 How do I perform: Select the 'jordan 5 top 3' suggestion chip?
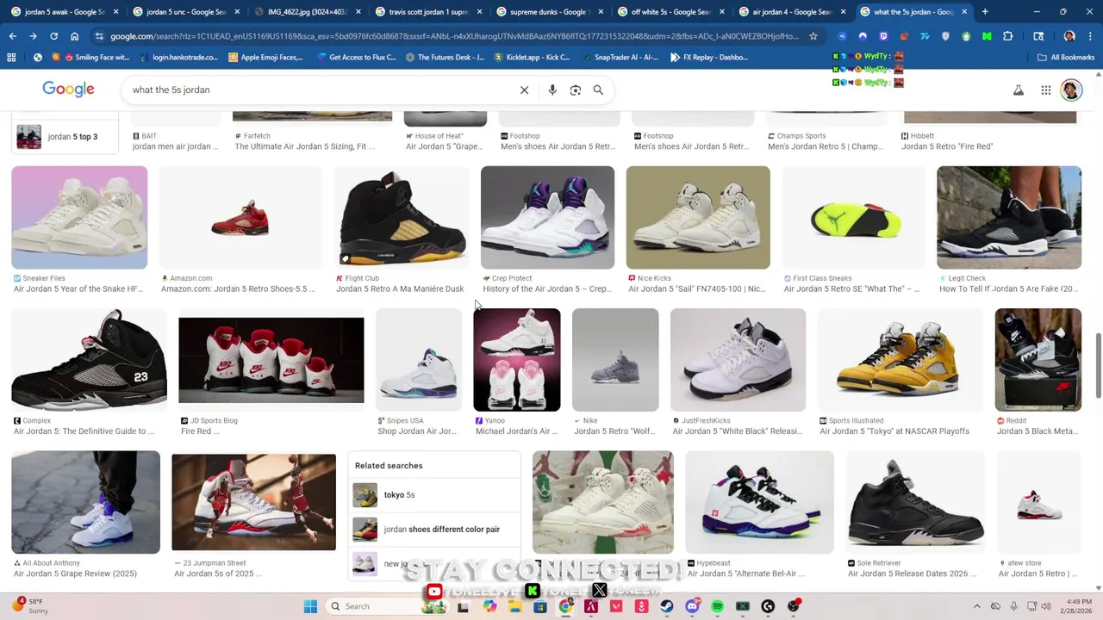[x=65, y=136]
